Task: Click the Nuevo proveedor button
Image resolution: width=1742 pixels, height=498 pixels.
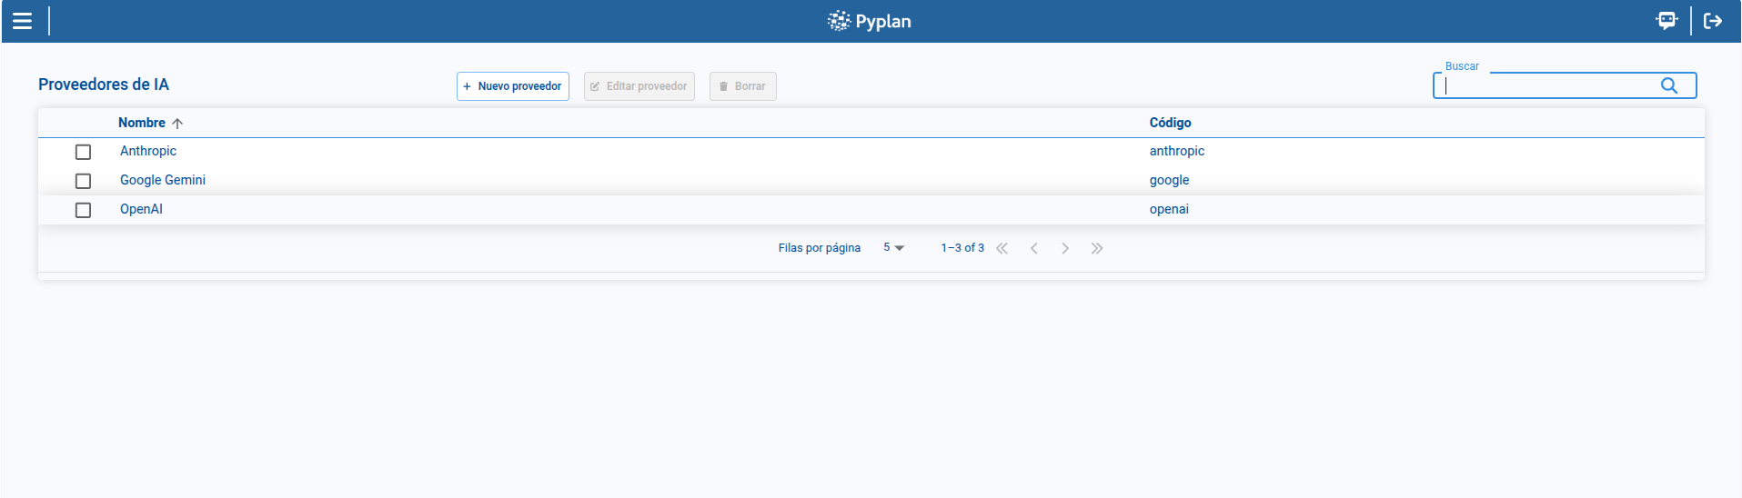Action: [513, 86]
